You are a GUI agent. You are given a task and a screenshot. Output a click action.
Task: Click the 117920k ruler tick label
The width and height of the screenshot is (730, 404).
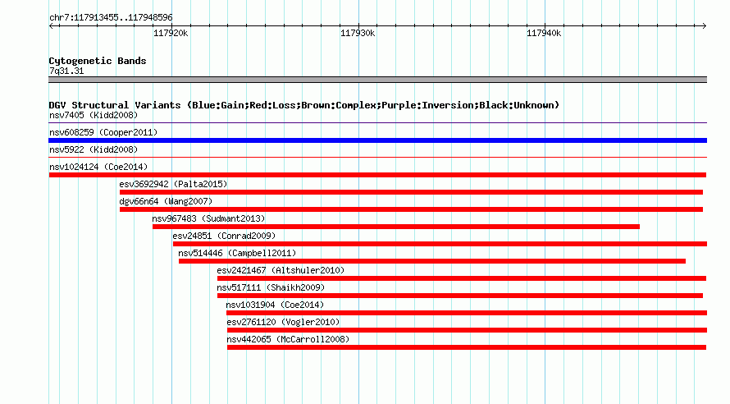coord(171,34)
